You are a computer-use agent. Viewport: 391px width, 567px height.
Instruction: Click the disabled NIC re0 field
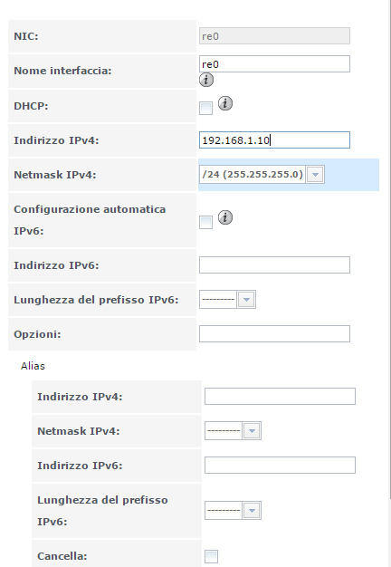[x=274, y=36]
